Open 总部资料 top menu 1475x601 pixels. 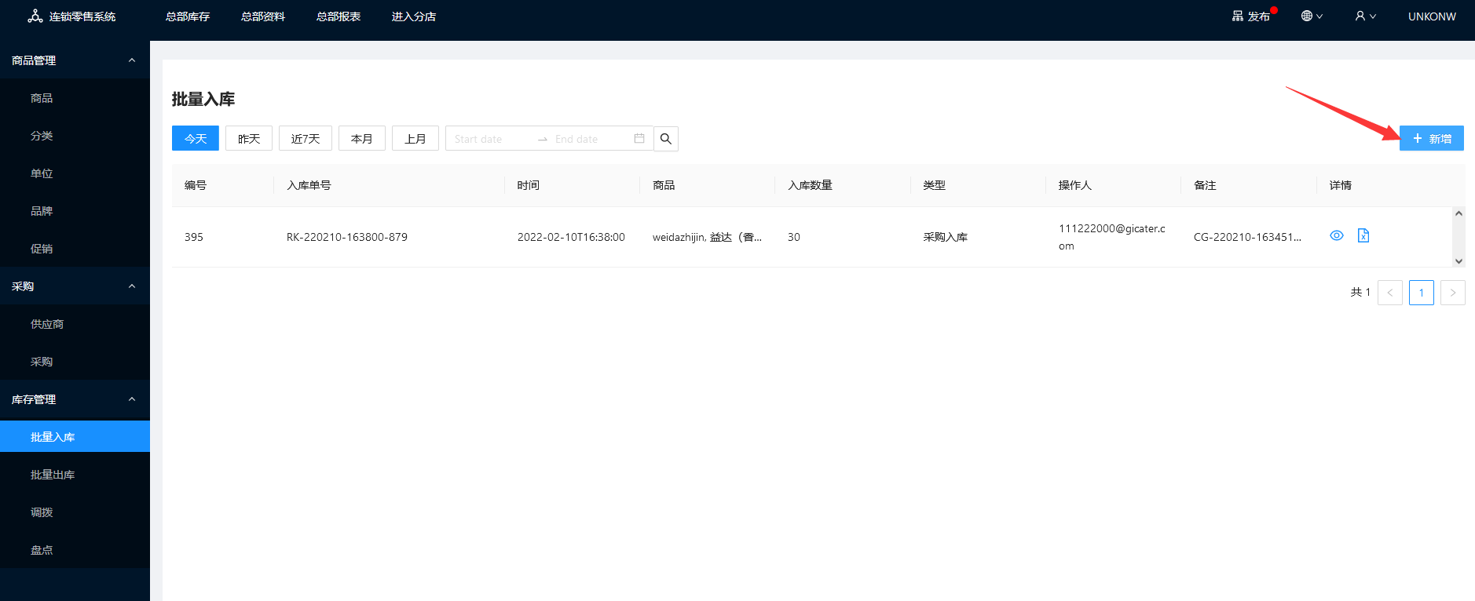pyautogui.click(x=263, y=16)
